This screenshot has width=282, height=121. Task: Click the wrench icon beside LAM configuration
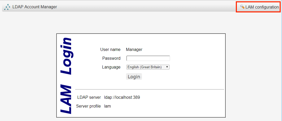(x=242, y=7)
